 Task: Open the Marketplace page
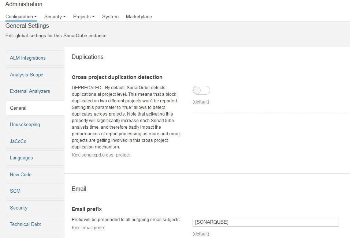pyautogui.click(x=139, y=17)
